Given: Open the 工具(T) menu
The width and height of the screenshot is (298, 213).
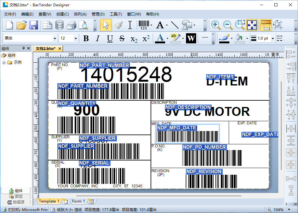Looking at the screenshot, I should [116, 14].
